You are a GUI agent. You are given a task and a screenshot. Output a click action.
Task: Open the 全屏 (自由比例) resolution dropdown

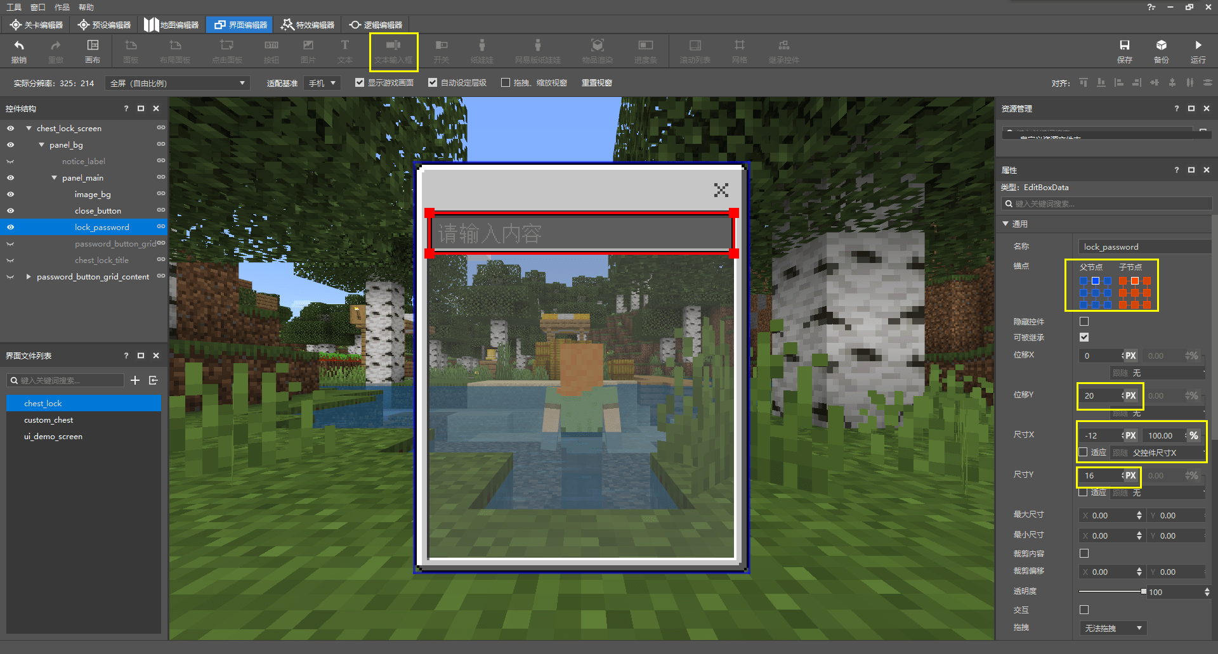coord(178,84)
